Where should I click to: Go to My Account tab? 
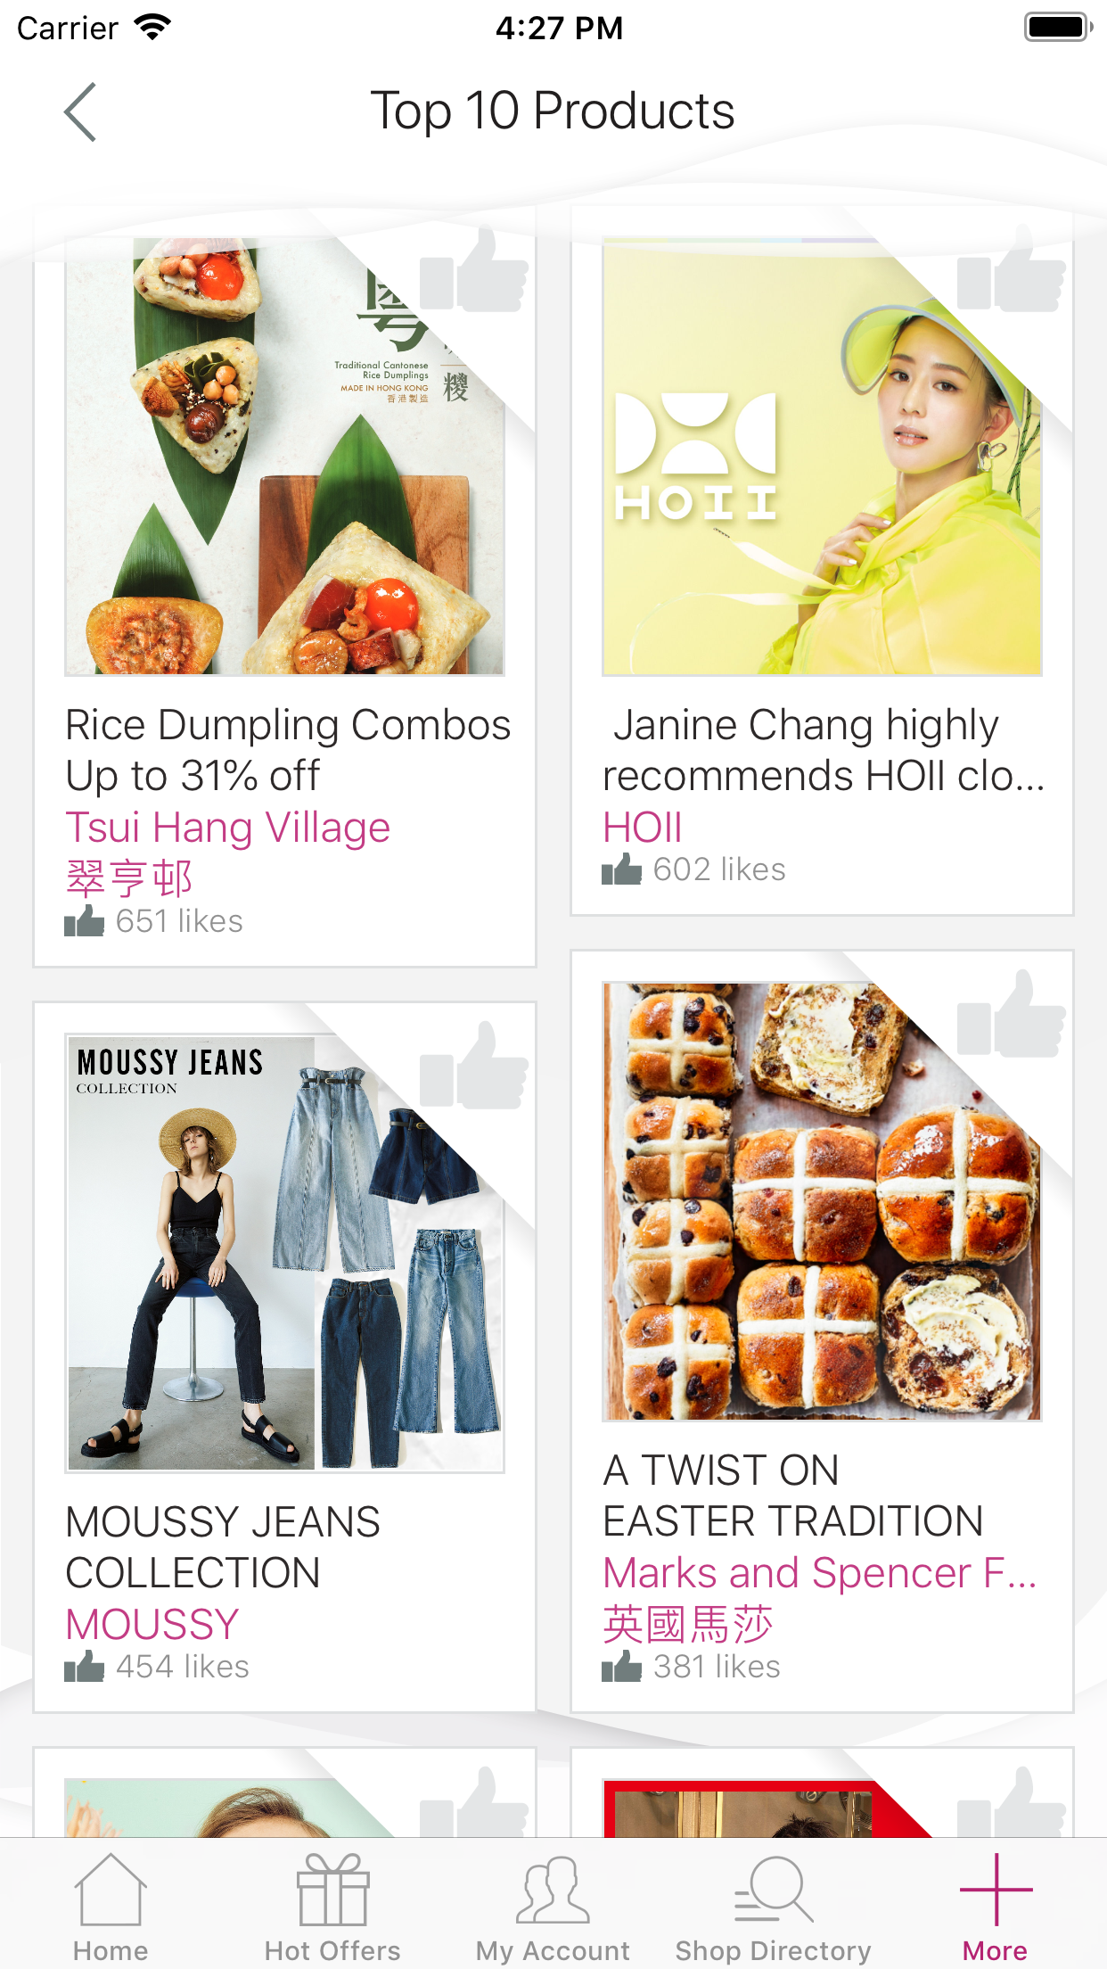pyautogui.click(x=553, y=1905)
